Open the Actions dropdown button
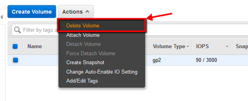The image size is (248, 101). [x=76, y=11]
